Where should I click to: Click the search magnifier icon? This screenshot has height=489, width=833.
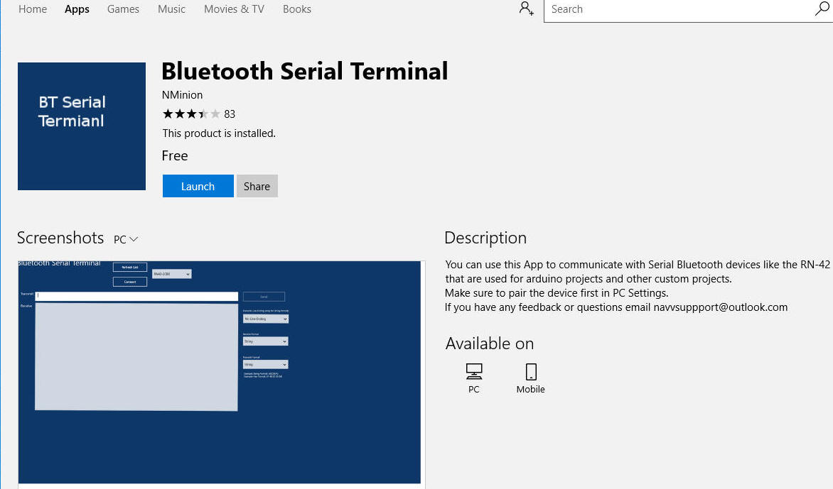(822, 9)
